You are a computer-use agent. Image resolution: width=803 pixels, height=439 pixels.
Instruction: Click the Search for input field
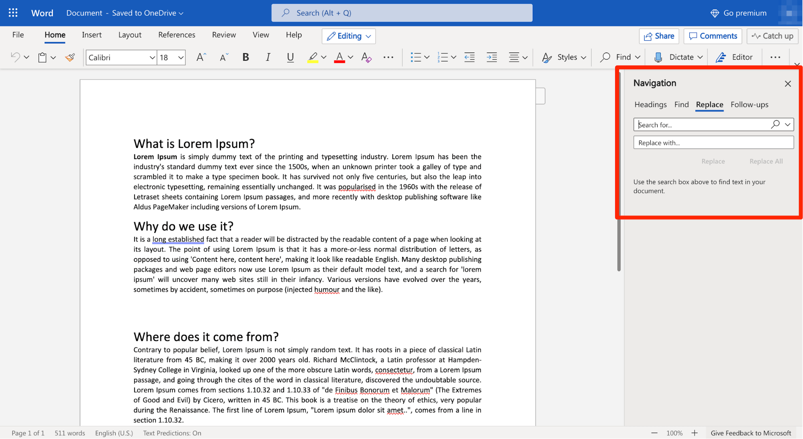(x=702, y=124)
